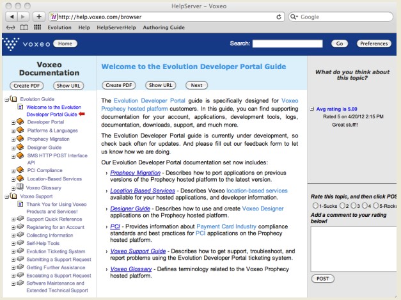
Task: Post the rating with POST button
Action: (x=323, y=278)
